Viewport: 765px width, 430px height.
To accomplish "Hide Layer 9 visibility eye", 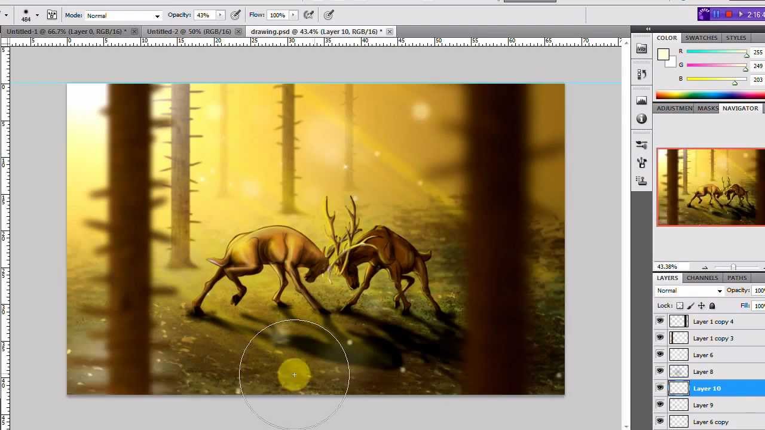I will click(x=660, y=405).
